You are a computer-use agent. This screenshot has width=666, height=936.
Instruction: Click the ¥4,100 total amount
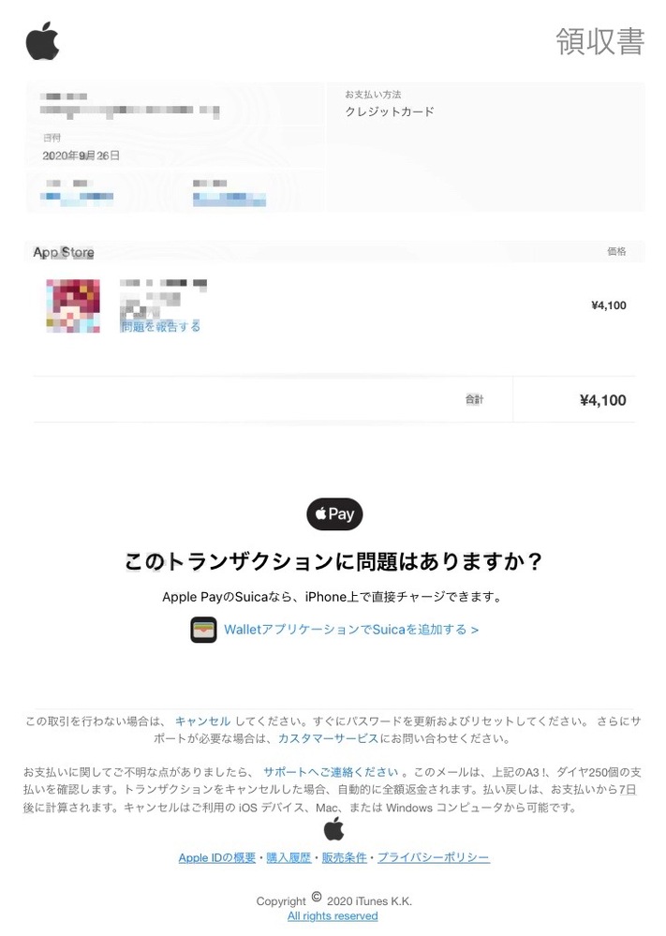pos(602,400)
